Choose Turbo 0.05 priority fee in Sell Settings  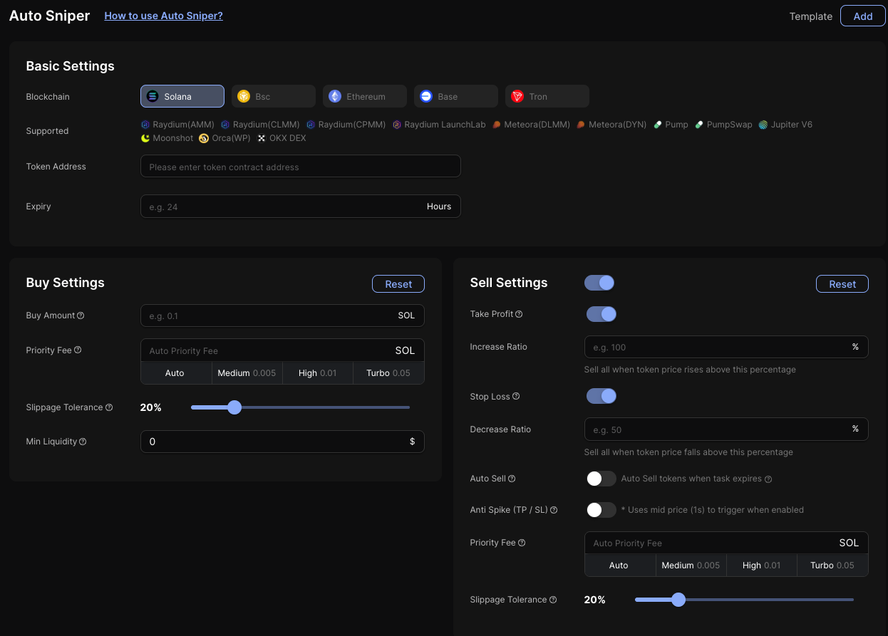pyautogui.click(x=832, y=565)
